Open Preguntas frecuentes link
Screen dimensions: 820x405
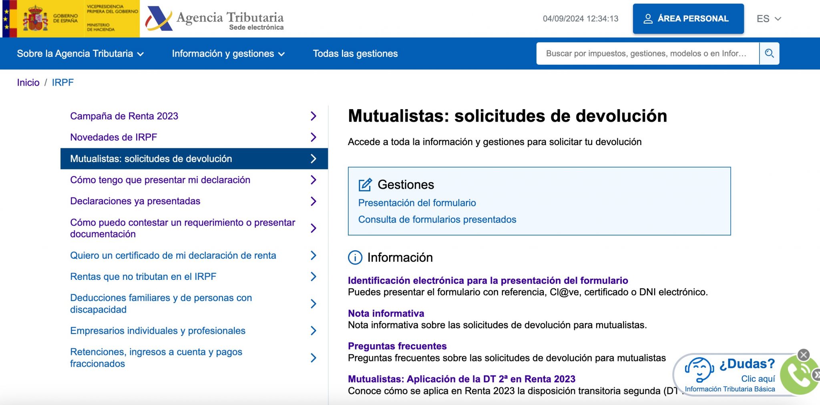tap(397, 346)
